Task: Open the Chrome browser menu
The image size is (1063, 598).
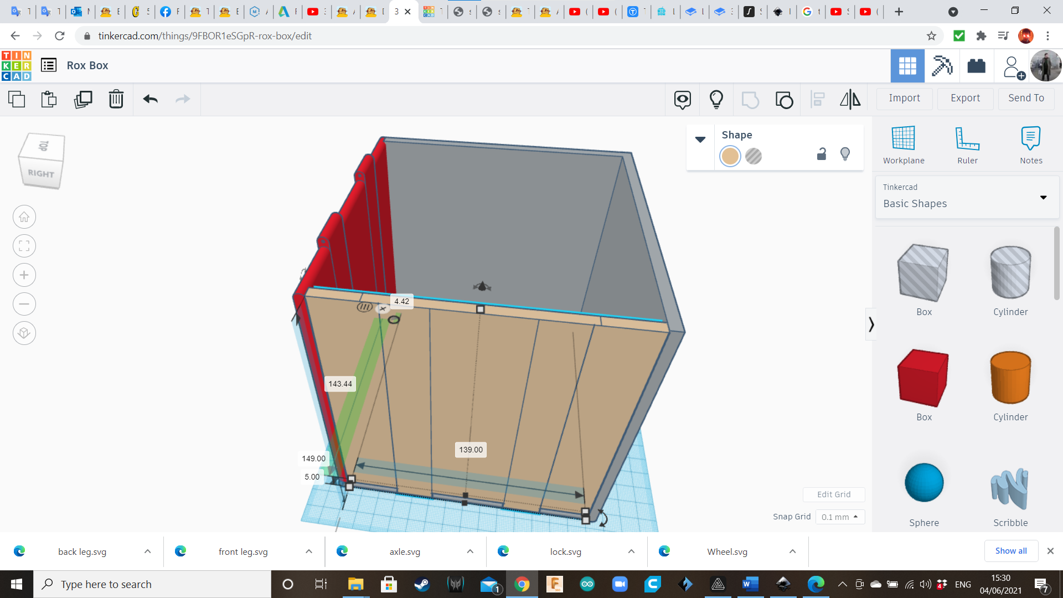Action: click(1047, 35)
